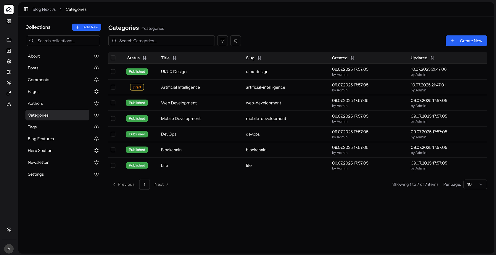Open gear settings for the Comments collection

[96, 80]
